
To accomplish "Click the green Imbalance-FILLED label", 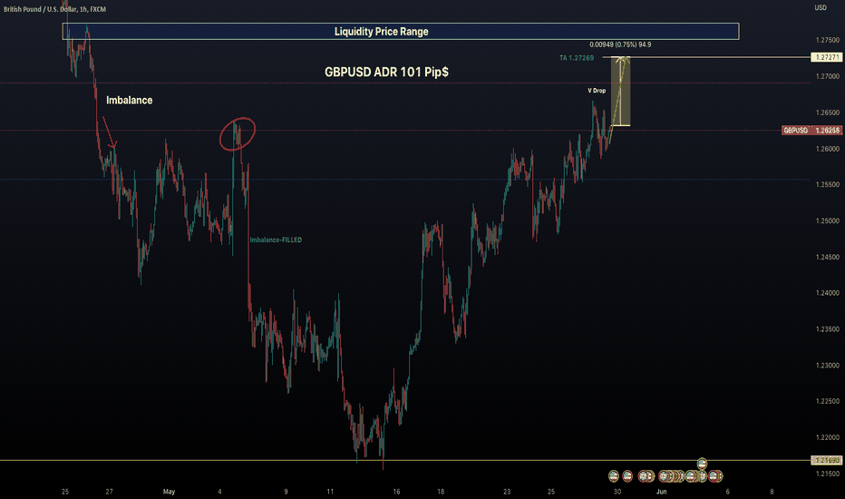I will [x=276, y=240].
